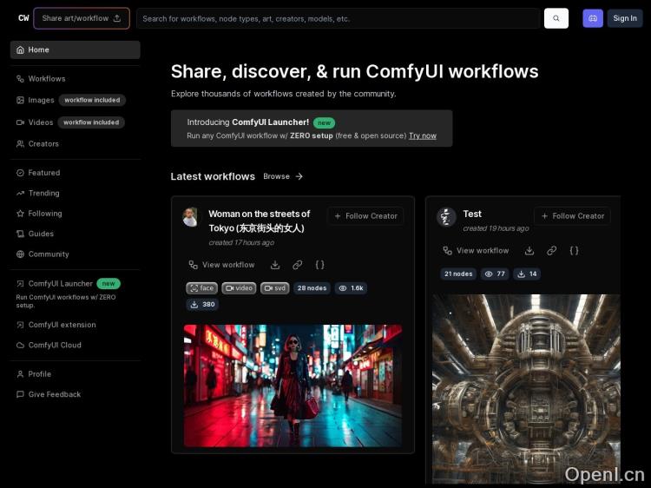651x488 pixels.
Task: Click the 77 views badge
Action: [x=495, y=274]
